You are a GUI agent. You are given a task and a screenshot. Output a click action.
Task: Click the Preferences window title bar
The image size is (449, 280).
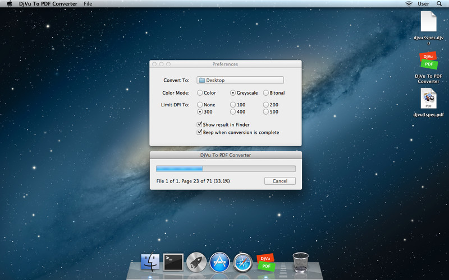coord(226,64)
